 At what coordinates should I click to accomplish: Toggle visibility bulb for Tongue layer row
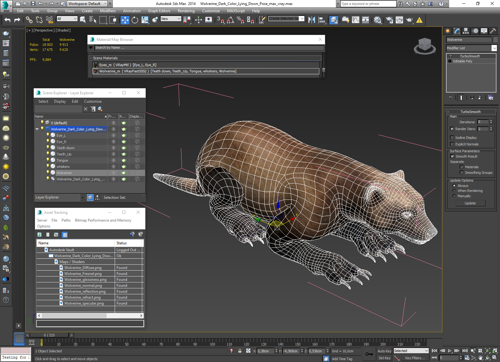click(48, 160)
